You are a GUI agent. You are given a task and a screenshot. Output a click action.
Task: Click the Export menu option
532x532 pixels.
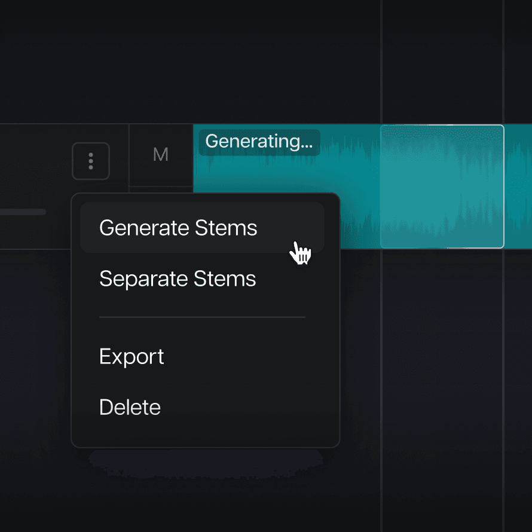[x=132, y=356]
